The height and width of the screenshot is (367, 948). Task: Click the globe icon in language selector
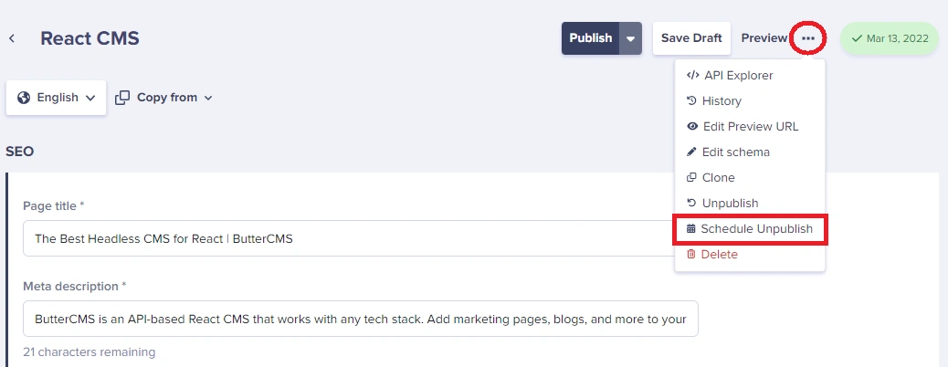click(24, 98)
